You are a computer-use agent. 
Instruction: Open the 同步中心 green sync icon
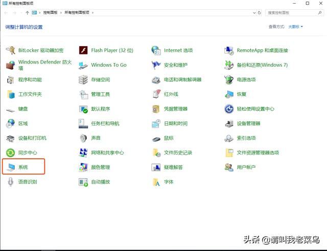pyautogui.click(x=10, y=153)
